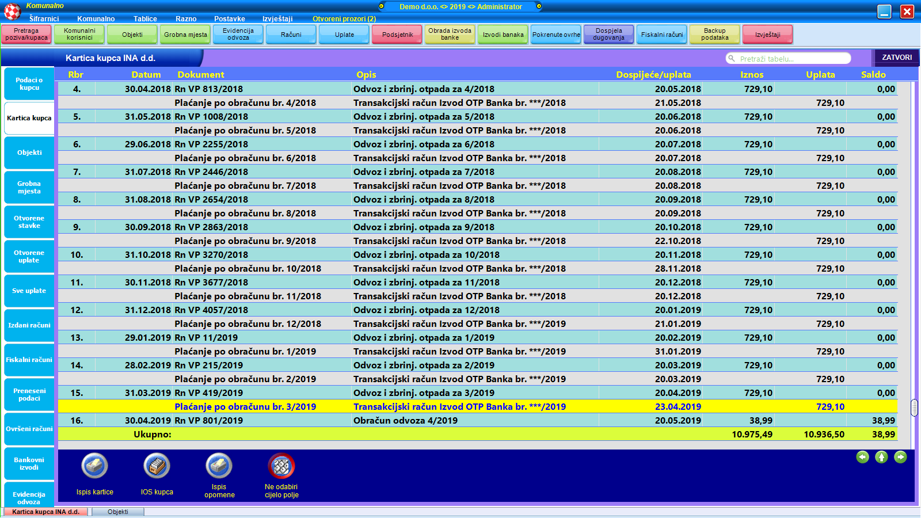Click the green left arrow icon
The width and height of the screenshot is (921, 518).
click(862, 457)
